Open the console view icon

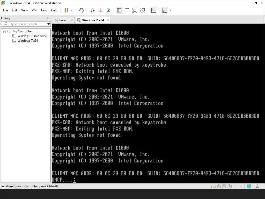(154, 10)
